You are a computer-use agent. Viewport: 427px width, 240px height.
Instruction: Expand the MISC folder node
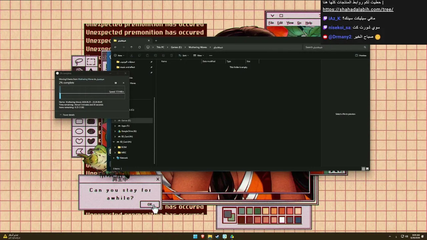tap(115, 153)
